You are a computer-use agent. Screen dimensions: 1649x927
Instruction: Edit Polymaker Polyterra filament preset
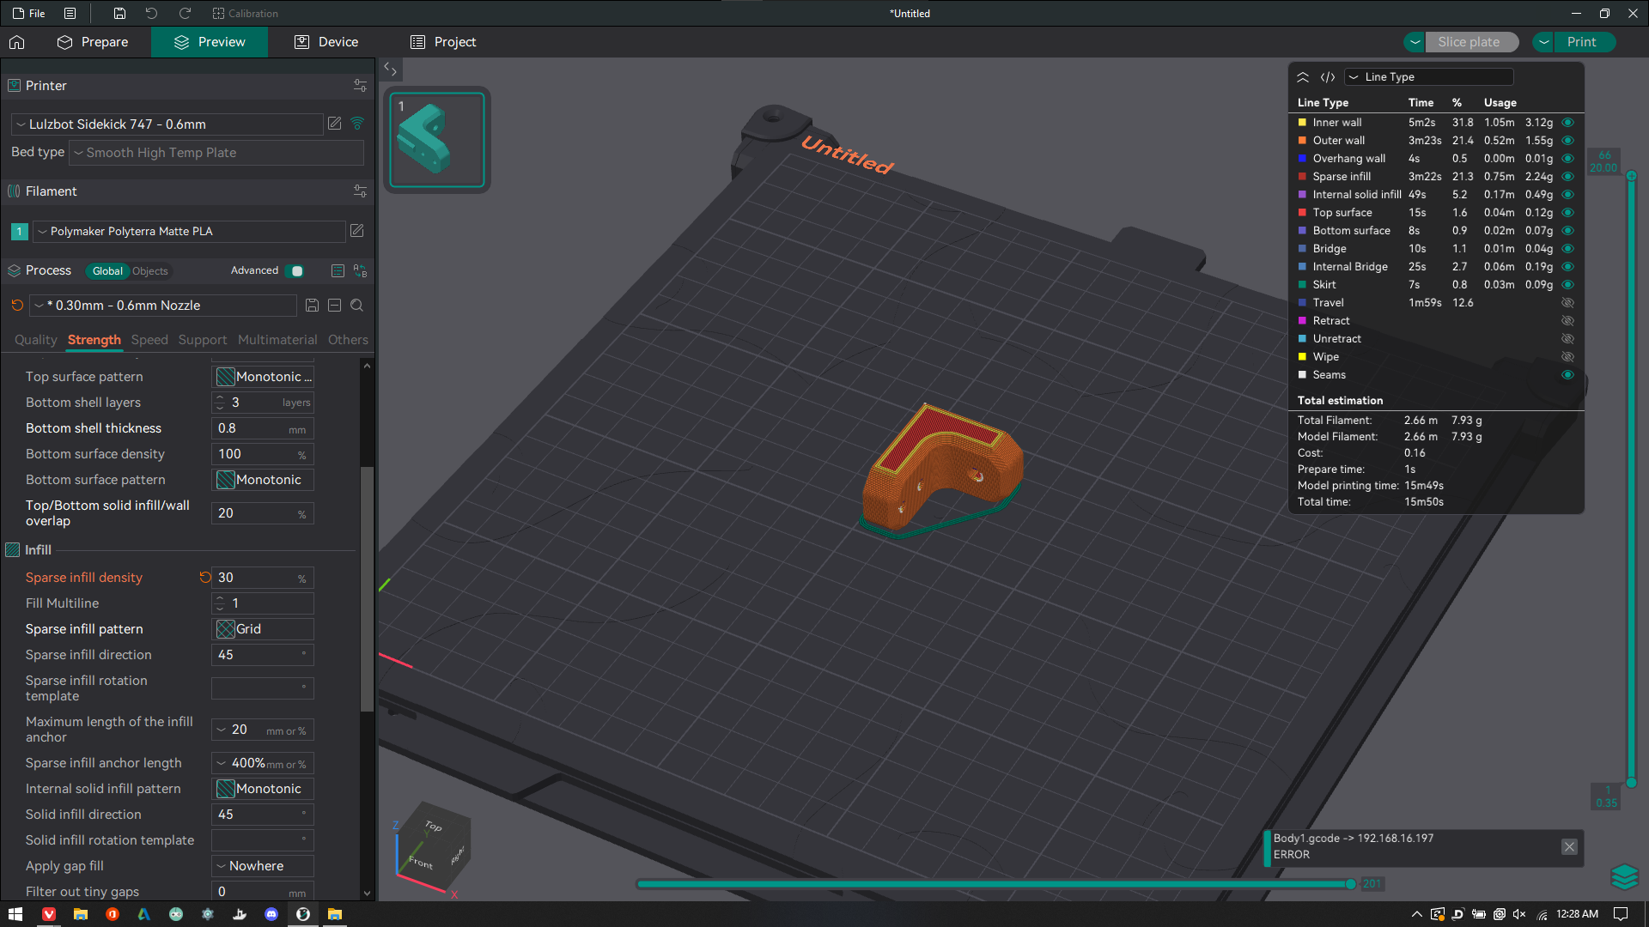[x=357, y=231]
